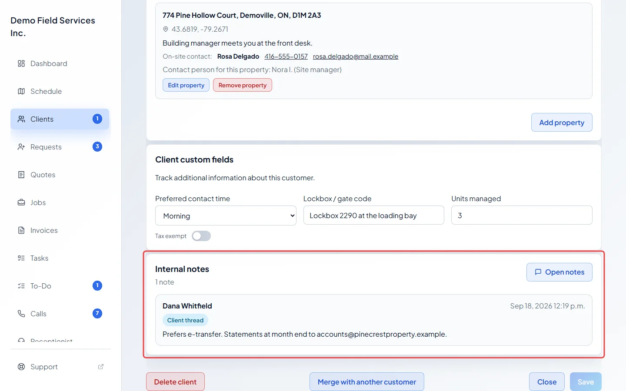Viewport: 626px width, 391px height.
Task: Call Rosa Delgado's phone number link
Action: (286, 56)
